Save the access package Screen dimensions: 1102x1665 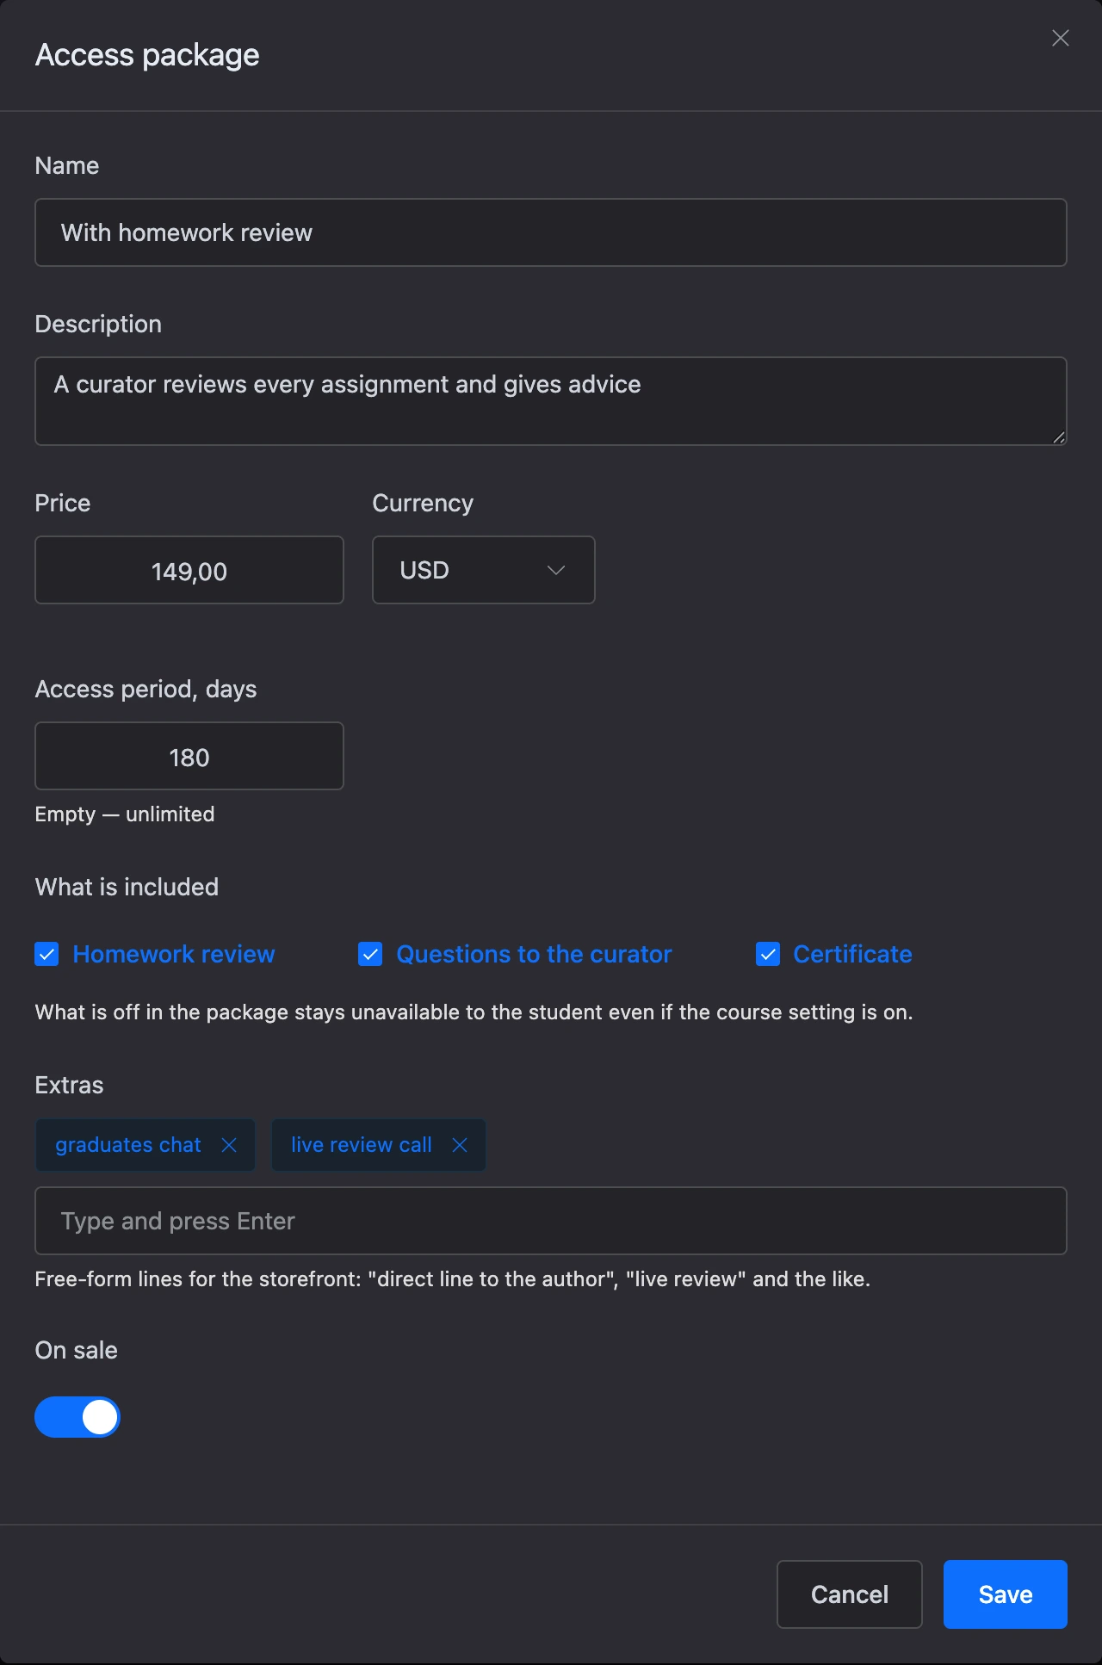[x=1006, y=1594]
